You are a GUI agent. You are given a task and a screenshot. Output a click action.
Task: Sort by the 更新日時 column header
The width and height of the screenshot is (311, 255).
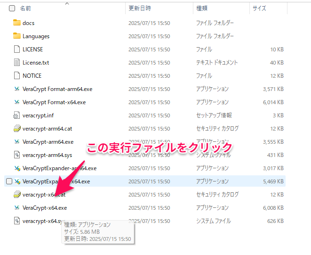(140, 8)
